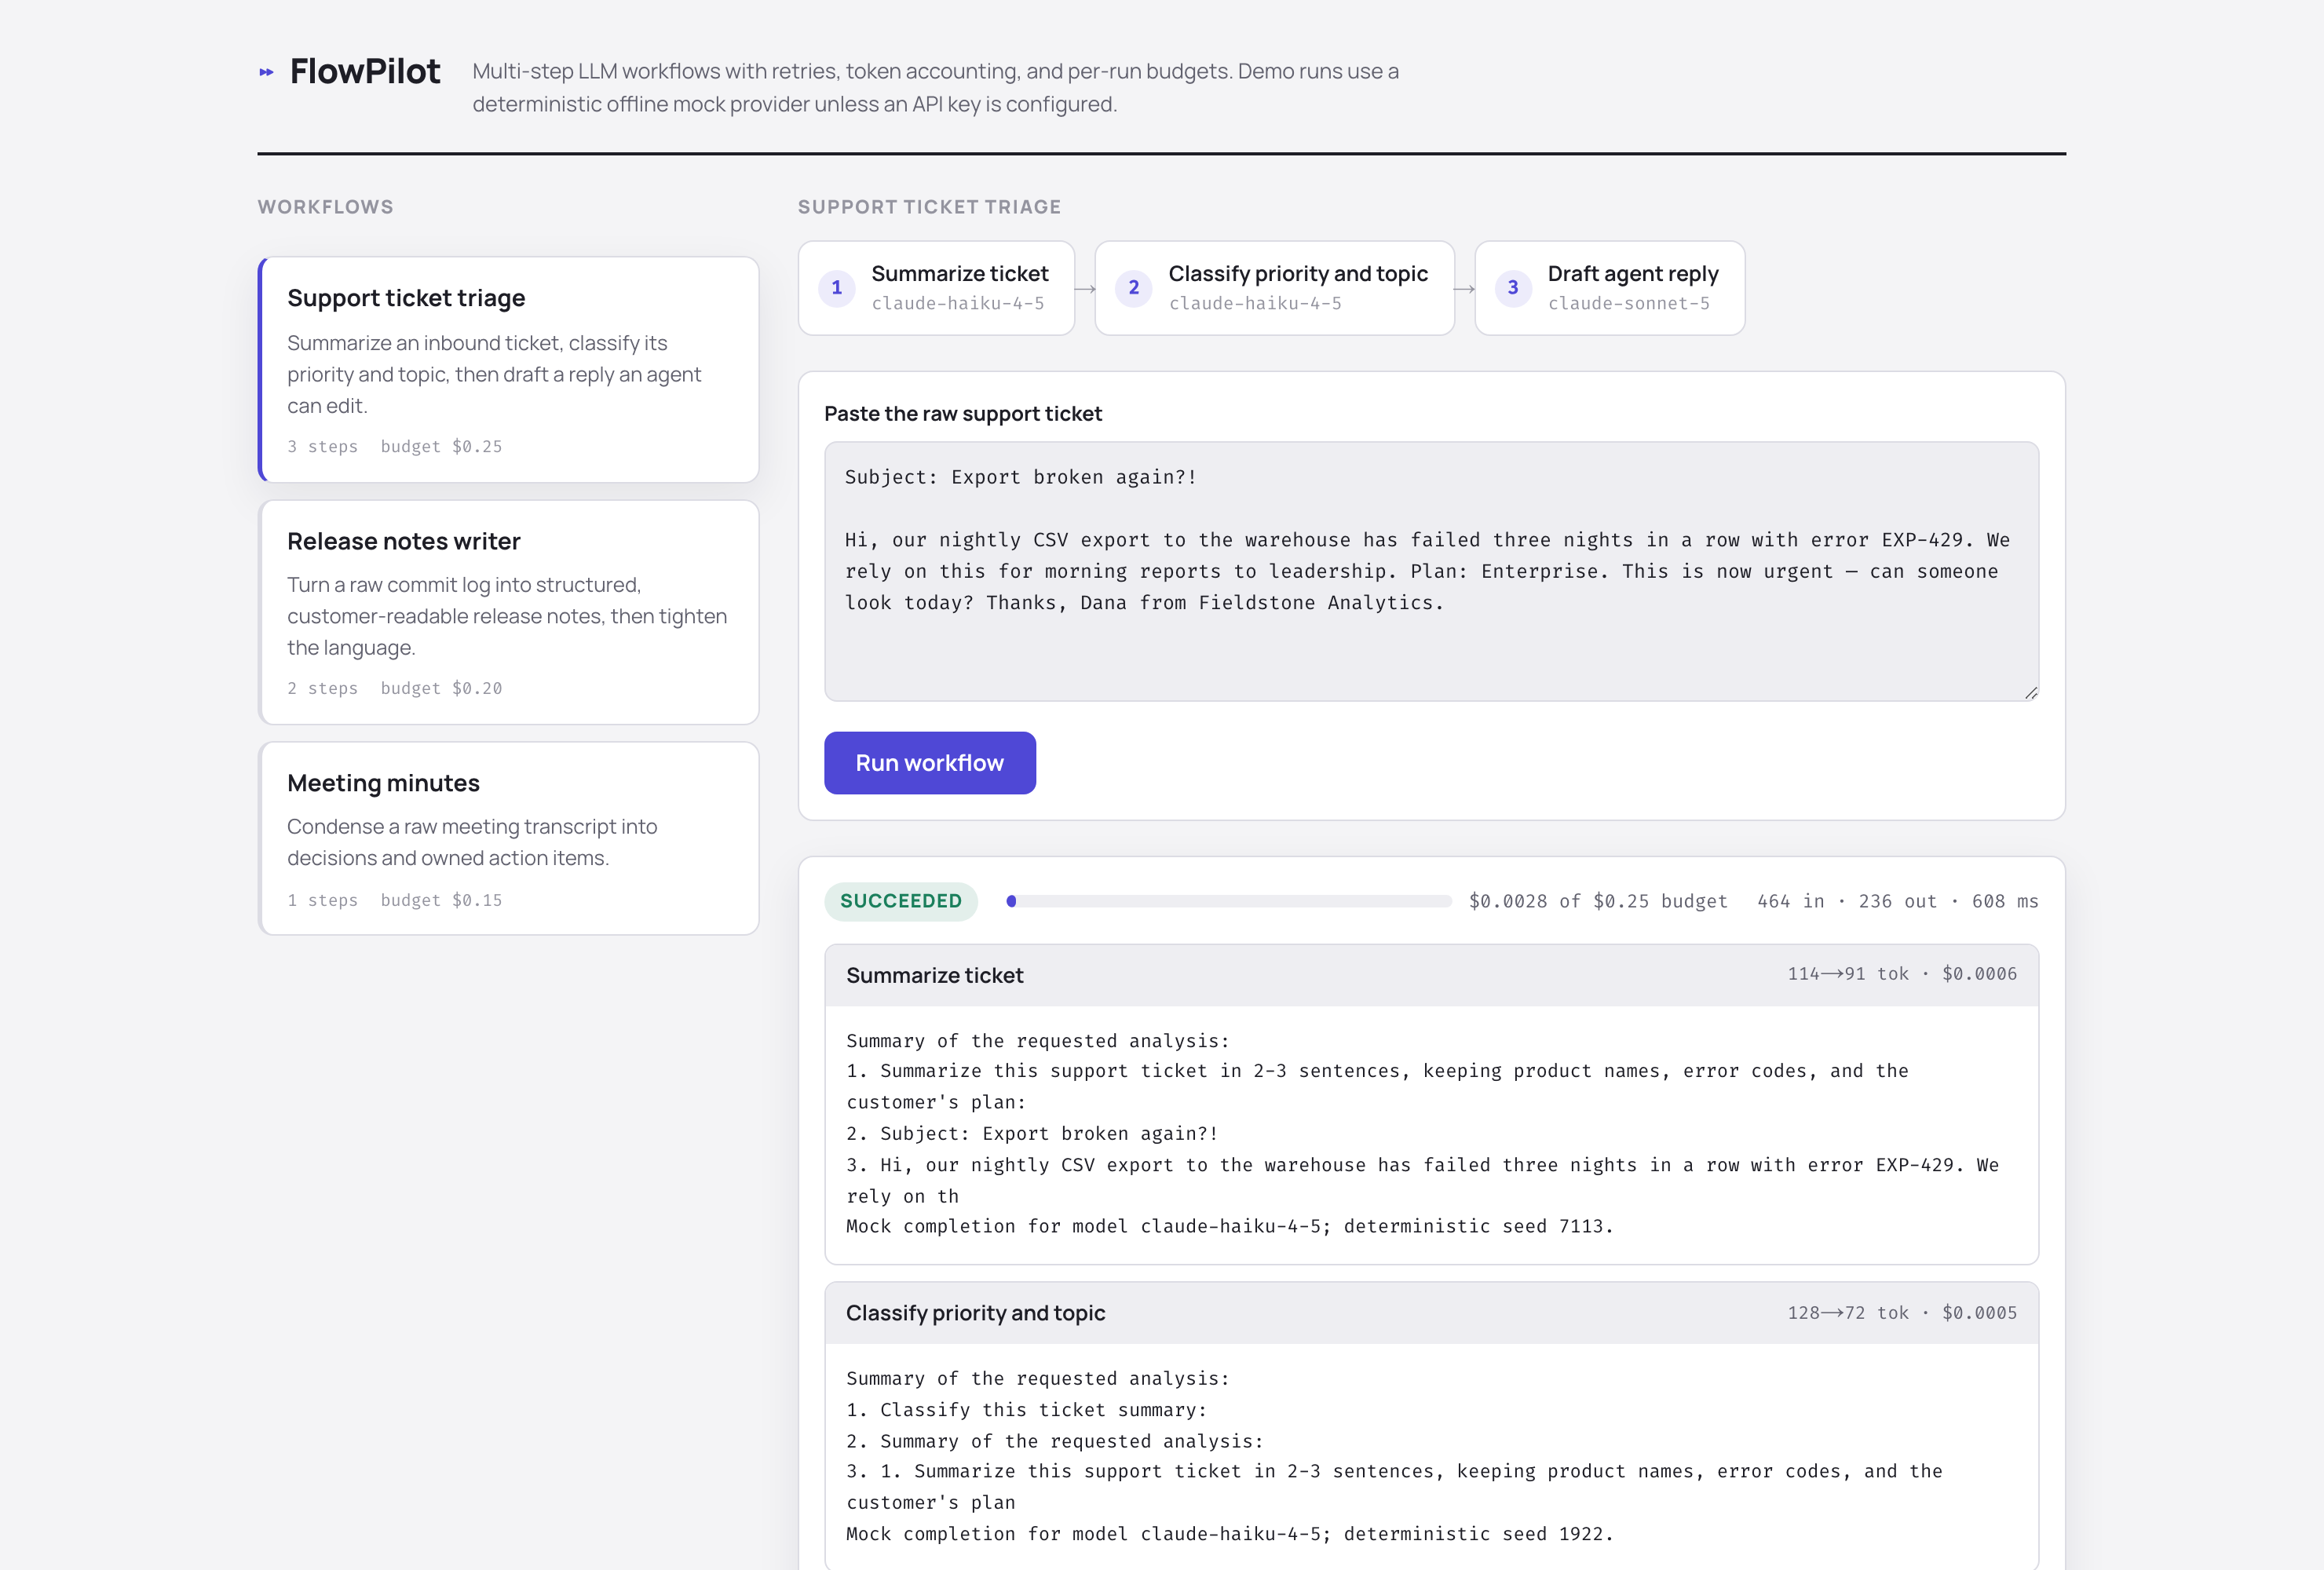Click the Classify priority and topic result header
This screenshot has width=2324, height=1570.
[x=1431, y=1313]
